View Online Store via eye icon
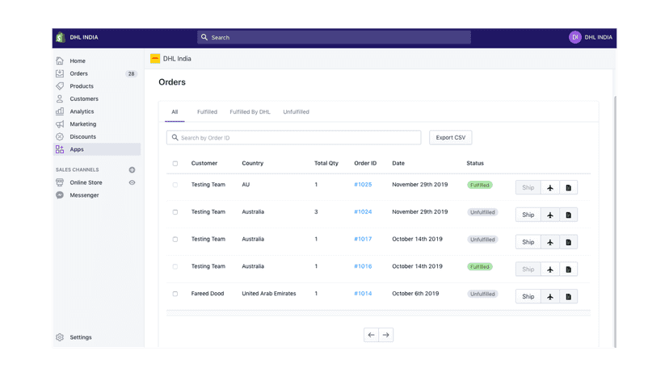 (x=133, y=182)
